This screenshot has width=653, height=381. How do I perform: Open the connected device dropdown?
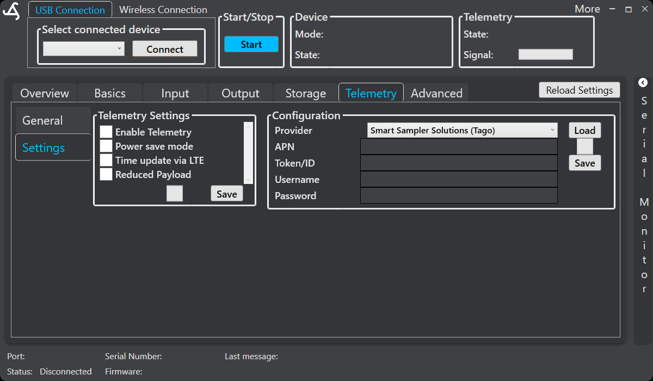(84, 49)
